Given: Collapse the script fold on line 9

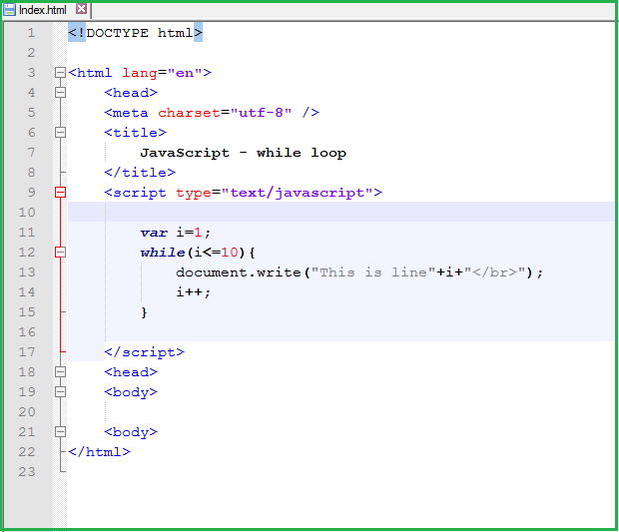Looking at the screenshot, I should tap(60, 193).
